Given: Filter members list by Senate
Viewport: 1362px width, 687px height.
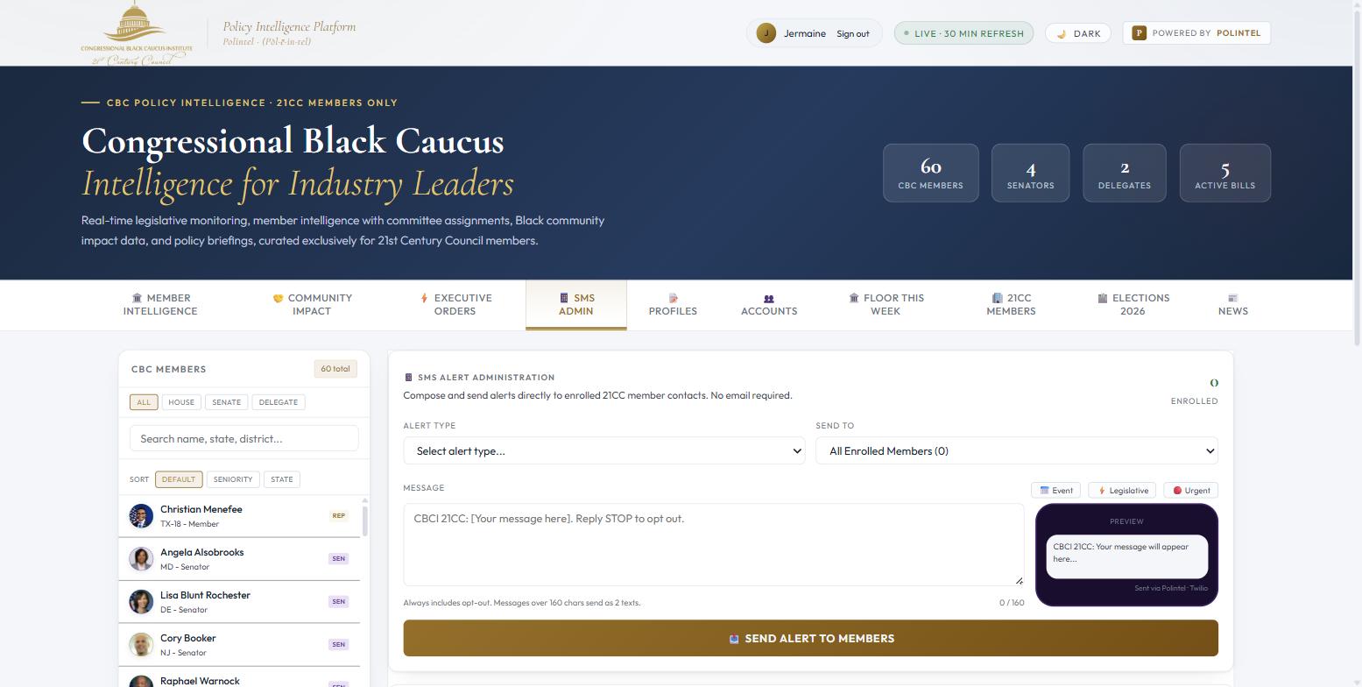Looking at the screenshot, I should pyautogui.click(x=226, y=402).
